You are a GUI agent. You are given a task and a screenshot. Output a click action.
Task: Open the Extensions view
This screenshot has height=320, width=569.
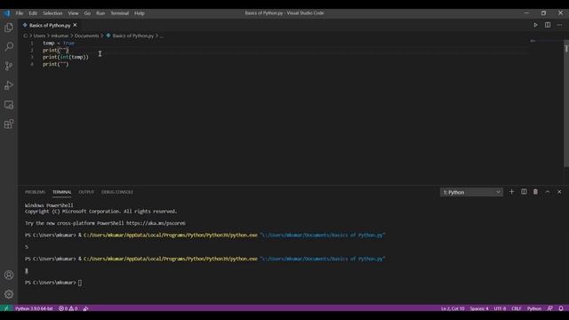point(9,124)
